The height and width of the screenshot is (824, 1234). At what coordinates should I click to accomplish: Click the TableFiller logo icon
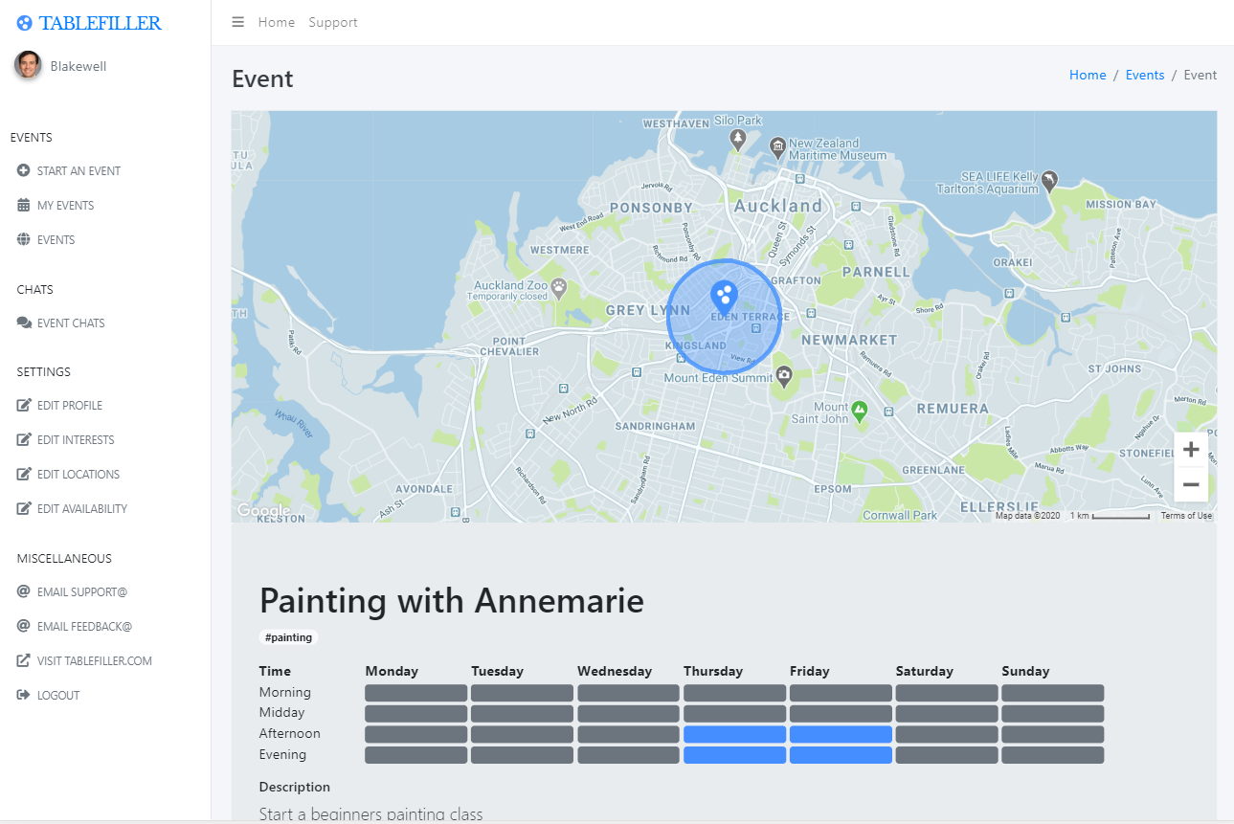[25, 24]
